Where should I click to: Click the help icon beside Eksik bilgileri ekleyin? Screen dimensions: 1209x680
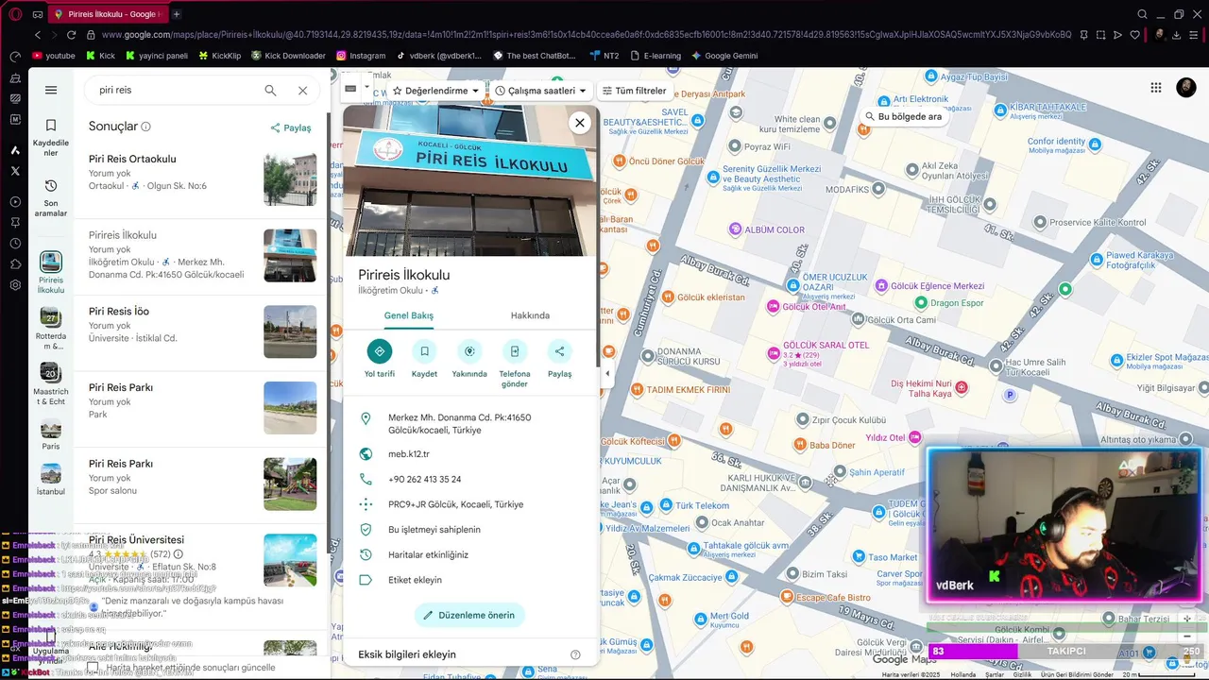[575, 654]
